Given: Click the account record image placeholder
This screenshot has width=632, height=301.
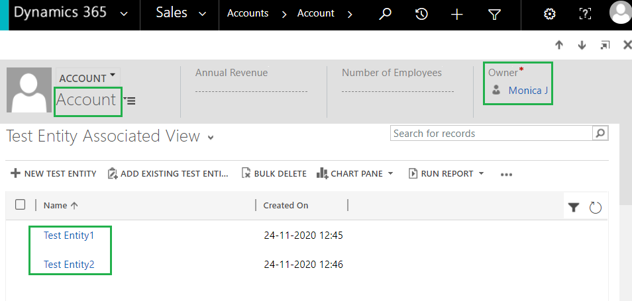Looking at the screenshot, I should [x=29, y=90].
